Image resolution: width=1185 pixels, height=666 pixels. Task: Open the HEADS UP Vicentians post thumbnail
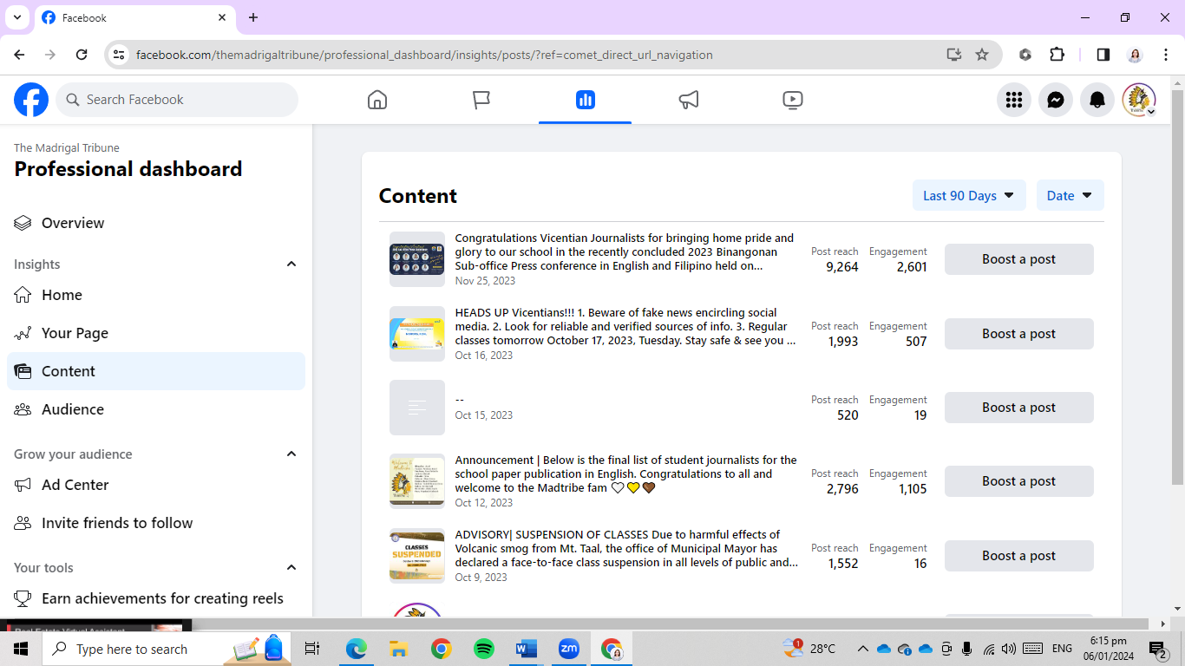point(417,334)
